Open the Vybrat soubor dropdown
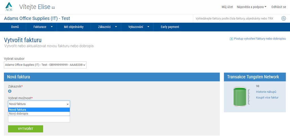The width and height of the screenshot is (290, 137). [45, 65]
